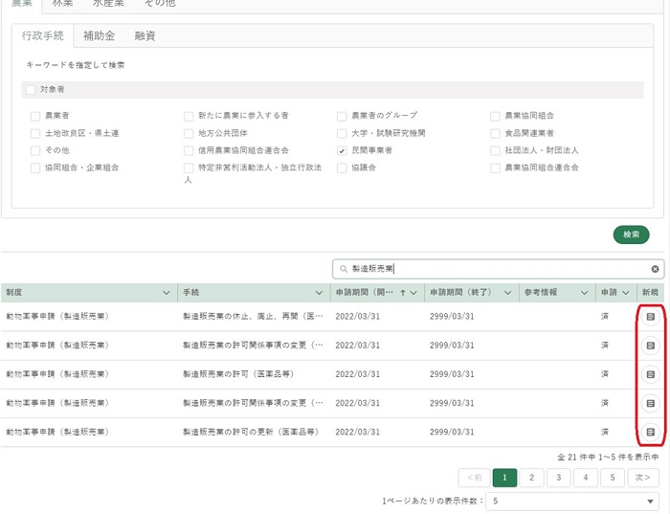
Task: Focus the table keyword filter input field
Action: click(498, 269)
